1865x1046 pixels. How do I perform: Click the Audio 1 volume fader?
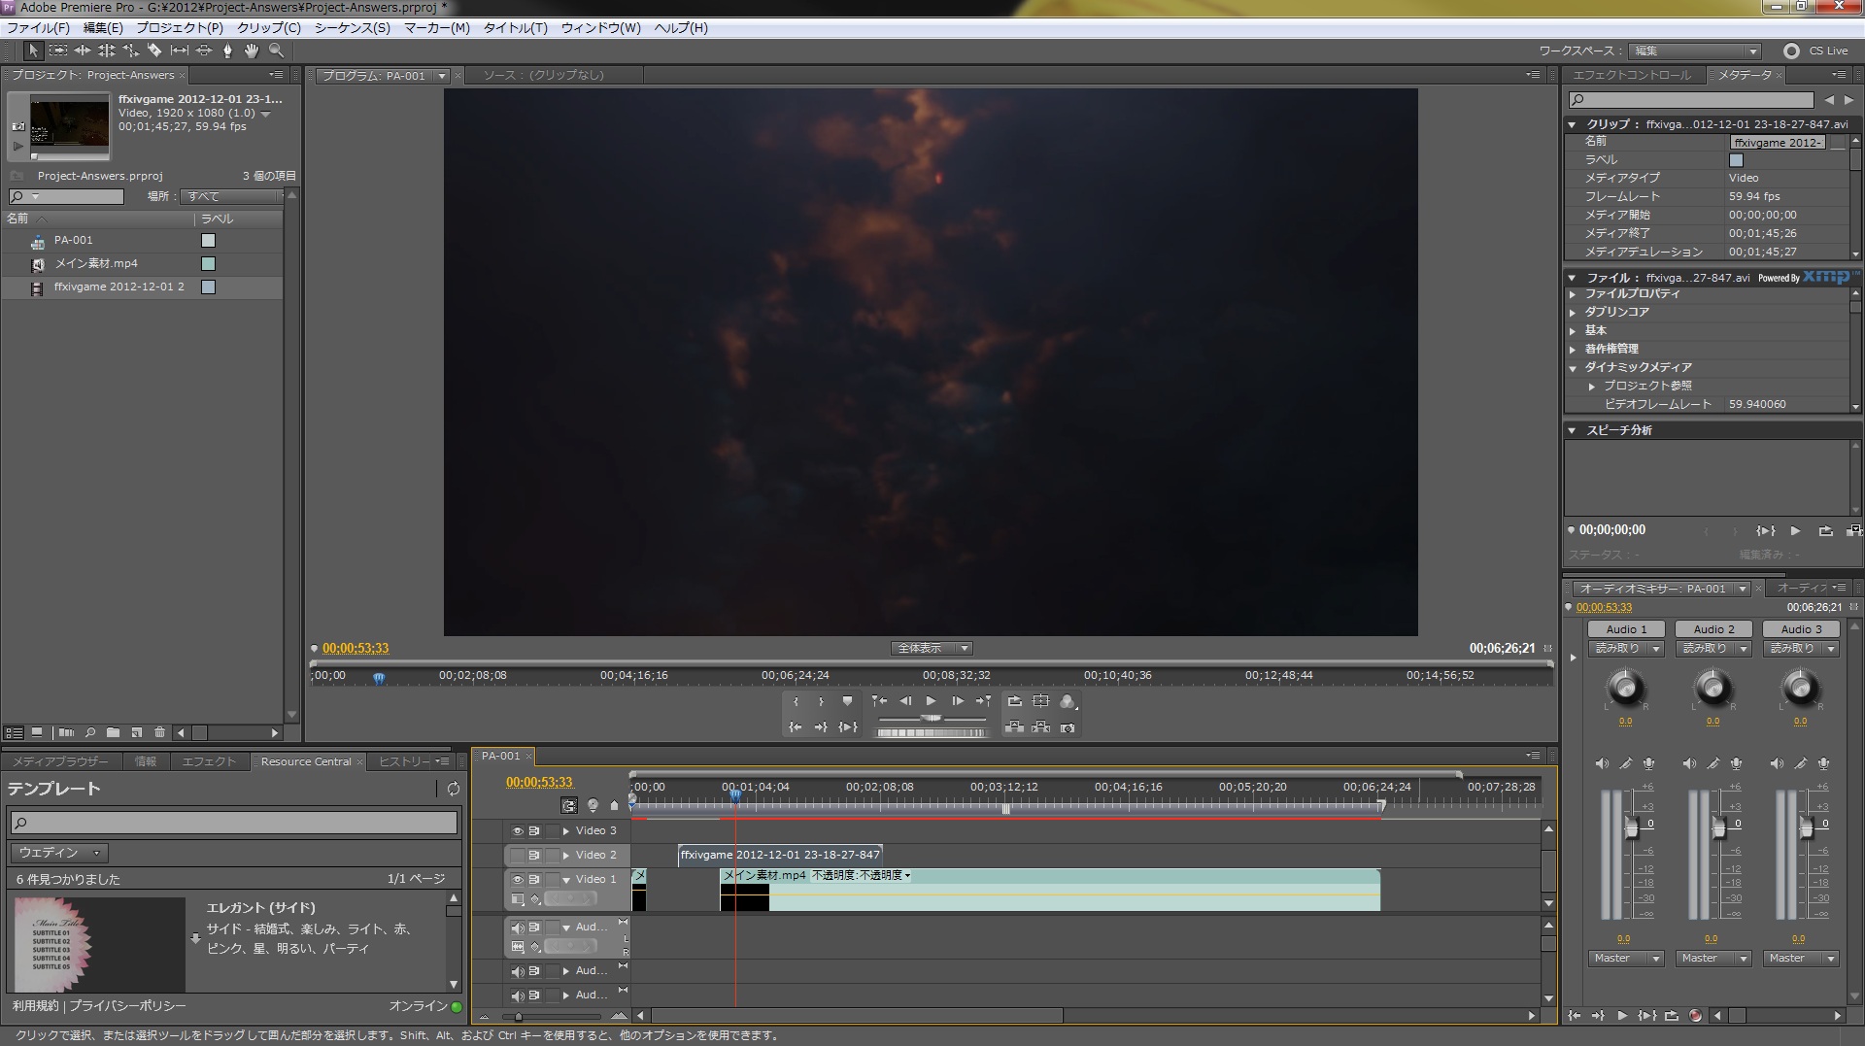(1631, 828)
